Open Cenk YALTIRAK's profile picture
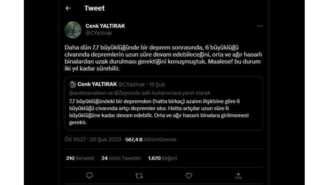 click(73, 30)
